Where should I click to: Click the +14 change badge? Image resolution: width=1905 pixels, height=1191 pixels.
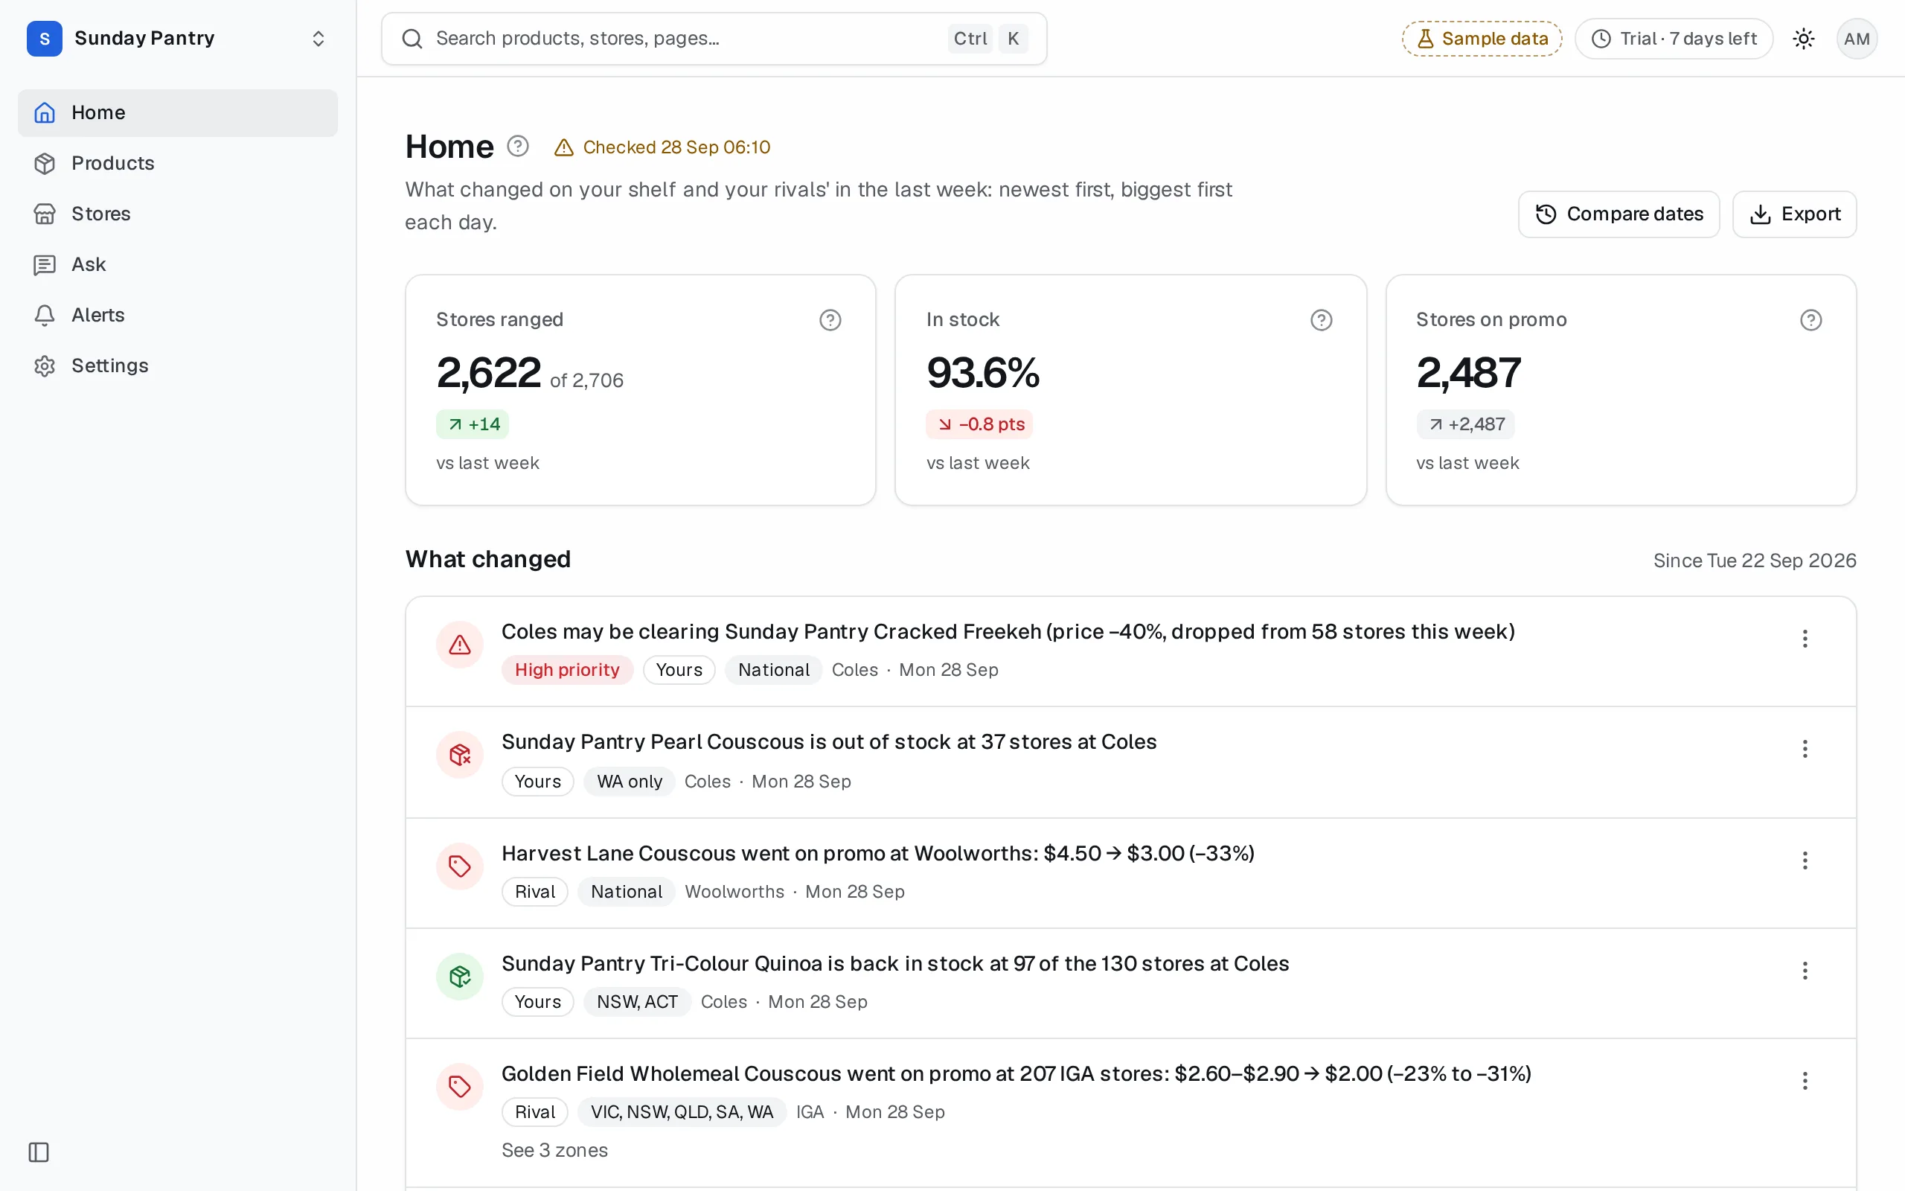coord(473,424)
